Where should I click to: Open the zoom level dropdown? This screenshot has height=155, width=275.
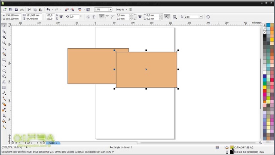click(x=110, y=9)
